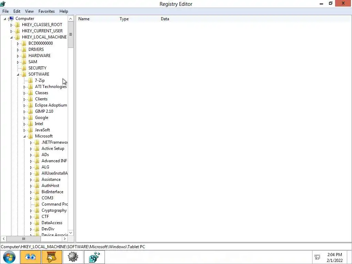Screen dimensions: 352x264
Task: Click the Registry Editor taskbar icon
Action: [x=94, y=257]
